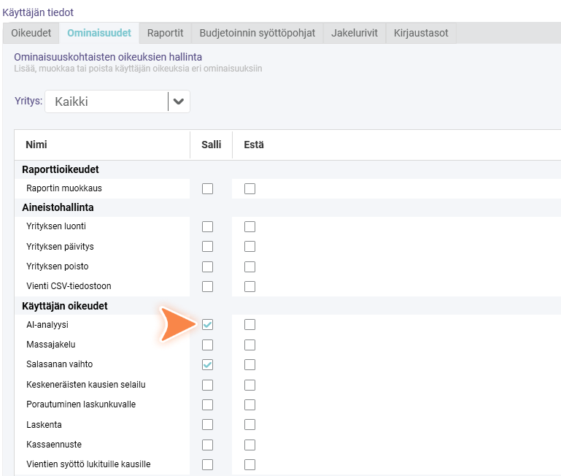This screenshot has height=476, width=561.
Task: Enable Salli for Kassaennuste
Action: [x=207, y=445]
